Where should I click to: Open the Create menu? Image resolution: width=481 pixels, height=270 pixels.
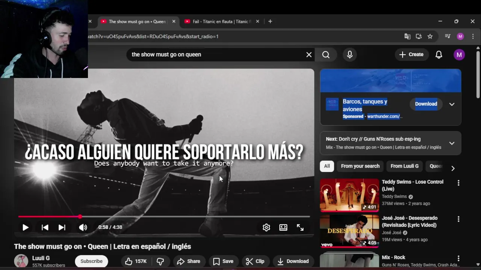point(411,55)
